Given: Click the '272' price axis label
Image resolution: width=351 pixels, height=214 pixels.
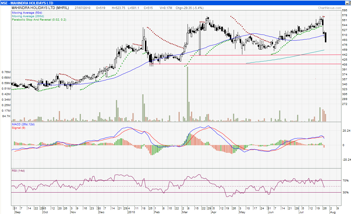Looking at the screenshot, I should tap(345, 104).
